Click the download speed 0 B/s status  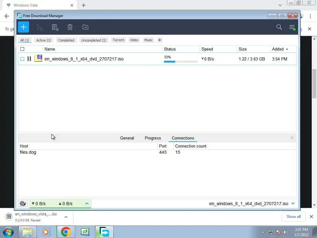39,204
